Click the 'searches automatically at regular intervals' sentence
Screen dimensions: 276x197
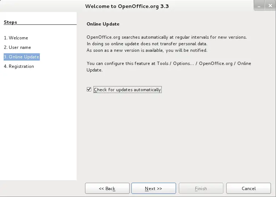pos(167,37)
